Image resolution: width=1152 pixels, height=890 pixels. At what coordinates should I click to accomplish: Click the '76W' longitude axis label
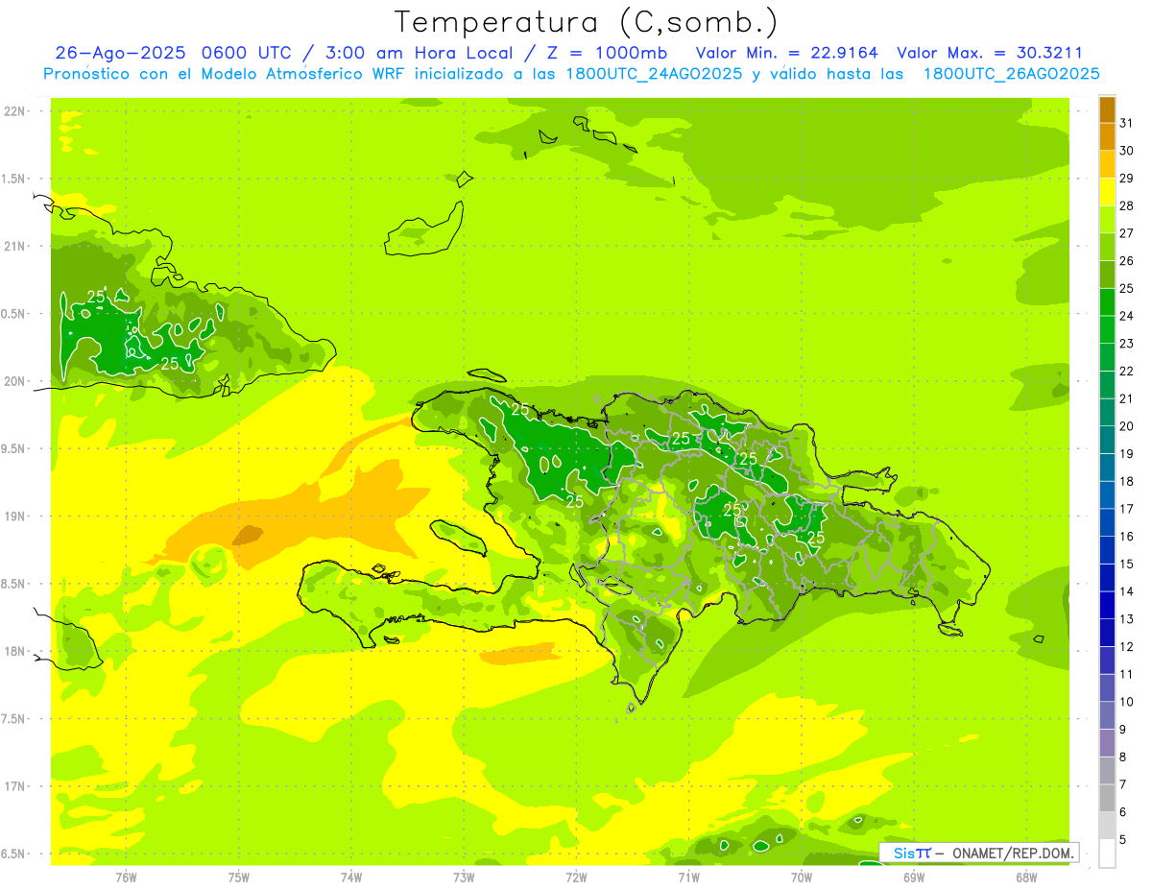(x=126, y=878)
